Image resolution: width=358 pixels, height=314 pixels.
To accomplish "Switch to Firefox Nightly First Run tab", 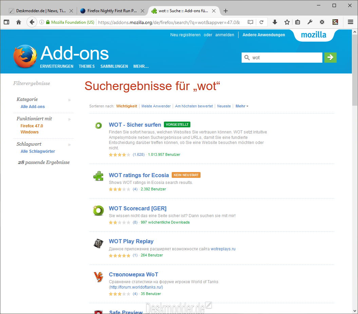I will pos(112,11).
